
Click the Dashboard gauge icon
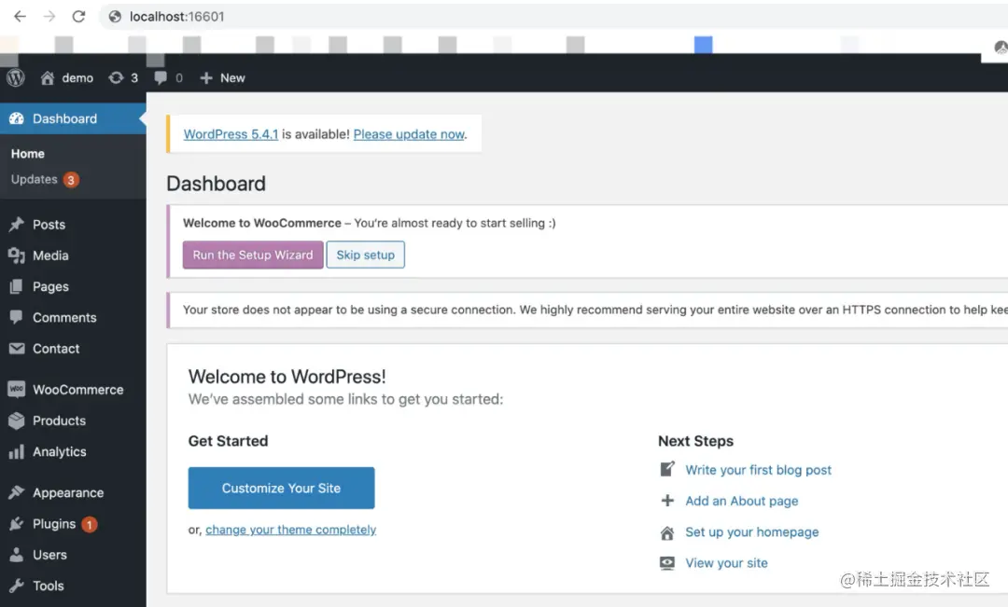[17, 118]
